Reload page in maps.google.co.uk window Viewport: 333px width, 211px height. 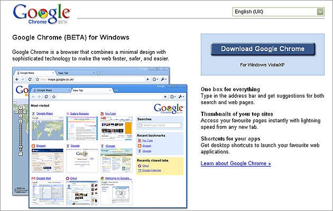coord(30,79)
